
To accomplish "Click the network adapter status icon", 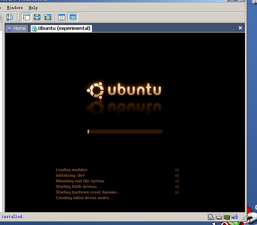I will pyautogui.click(x=227, y=217).
